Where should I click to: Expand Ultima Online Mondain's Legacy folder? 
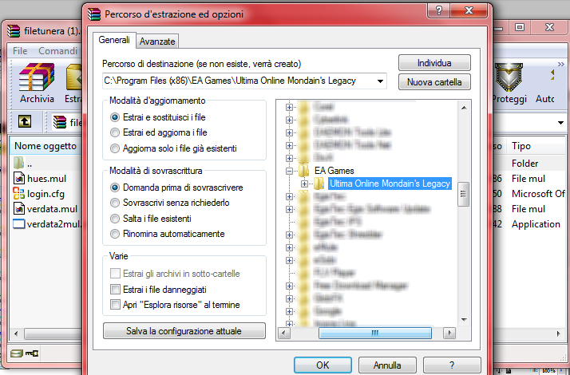[x=304, y=184]
